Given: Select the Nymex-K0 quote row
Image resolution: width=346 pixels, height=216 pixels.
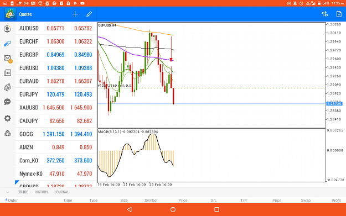Looking at the screenshot, I should pyautogui.click(x=56, y=173).
